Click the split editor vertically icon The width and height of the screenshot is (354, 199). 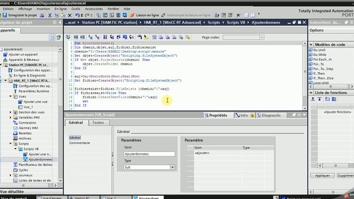click(x=253, y=15)
